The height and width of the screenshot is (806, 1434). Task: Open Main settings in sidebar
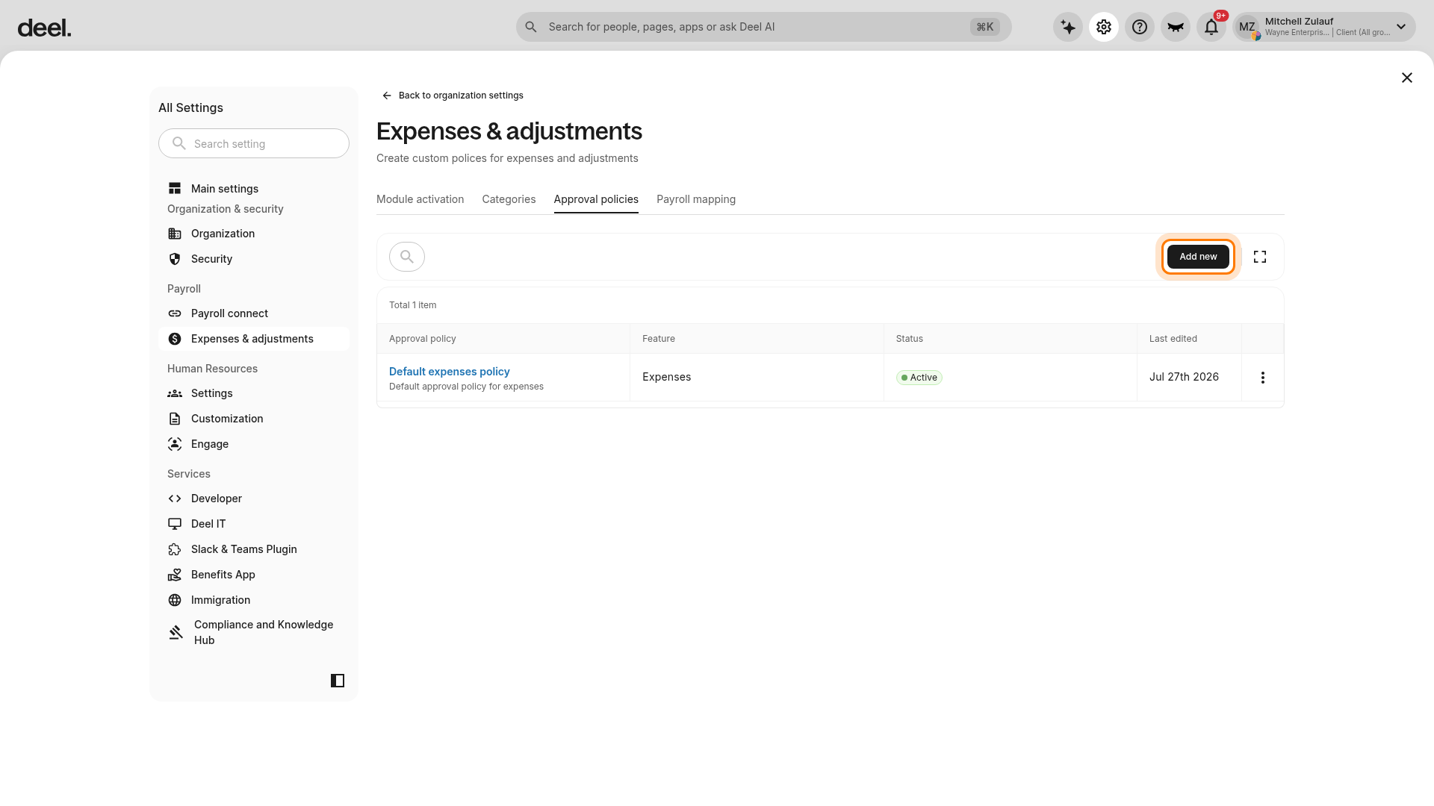point(254,189)
